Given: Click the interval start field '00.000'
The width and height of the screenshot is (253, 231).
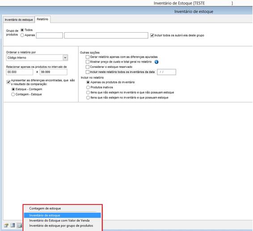Looking at the screenshot, I should (x=20, y=72).
